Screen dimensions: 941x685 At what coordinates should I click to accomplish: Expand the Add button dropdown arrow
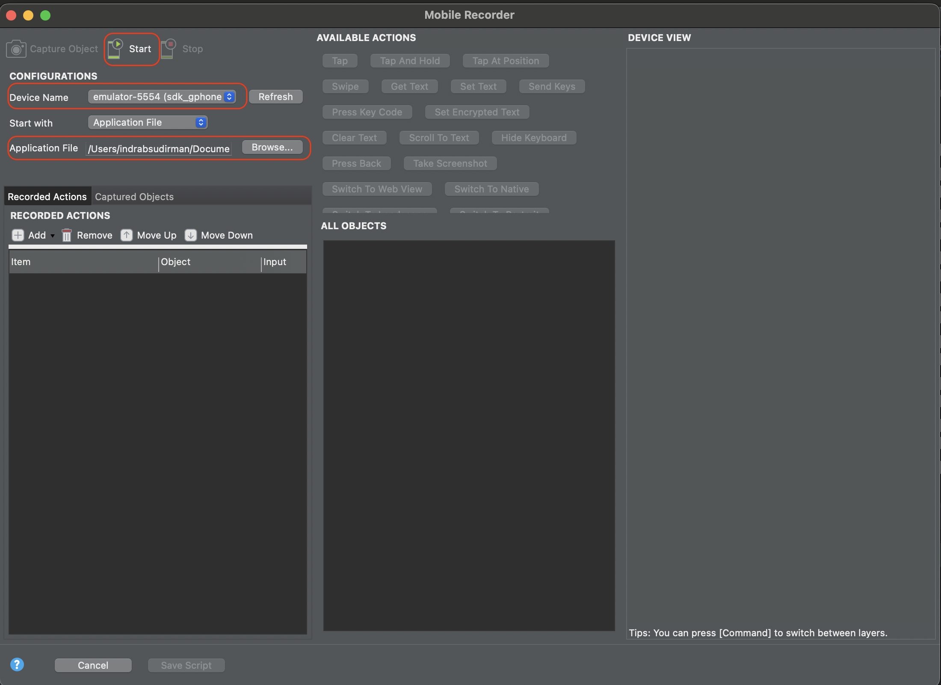(53, 236)
